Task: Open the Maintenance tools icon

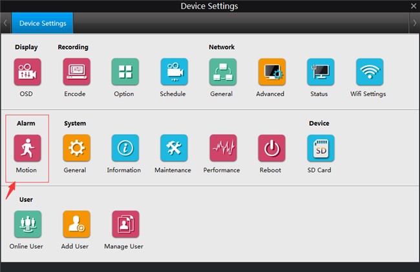Action: (174, 148)
